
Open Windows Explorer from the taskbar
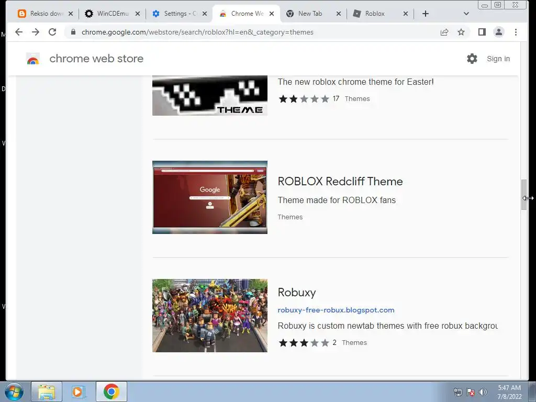[x=47, y=392]
